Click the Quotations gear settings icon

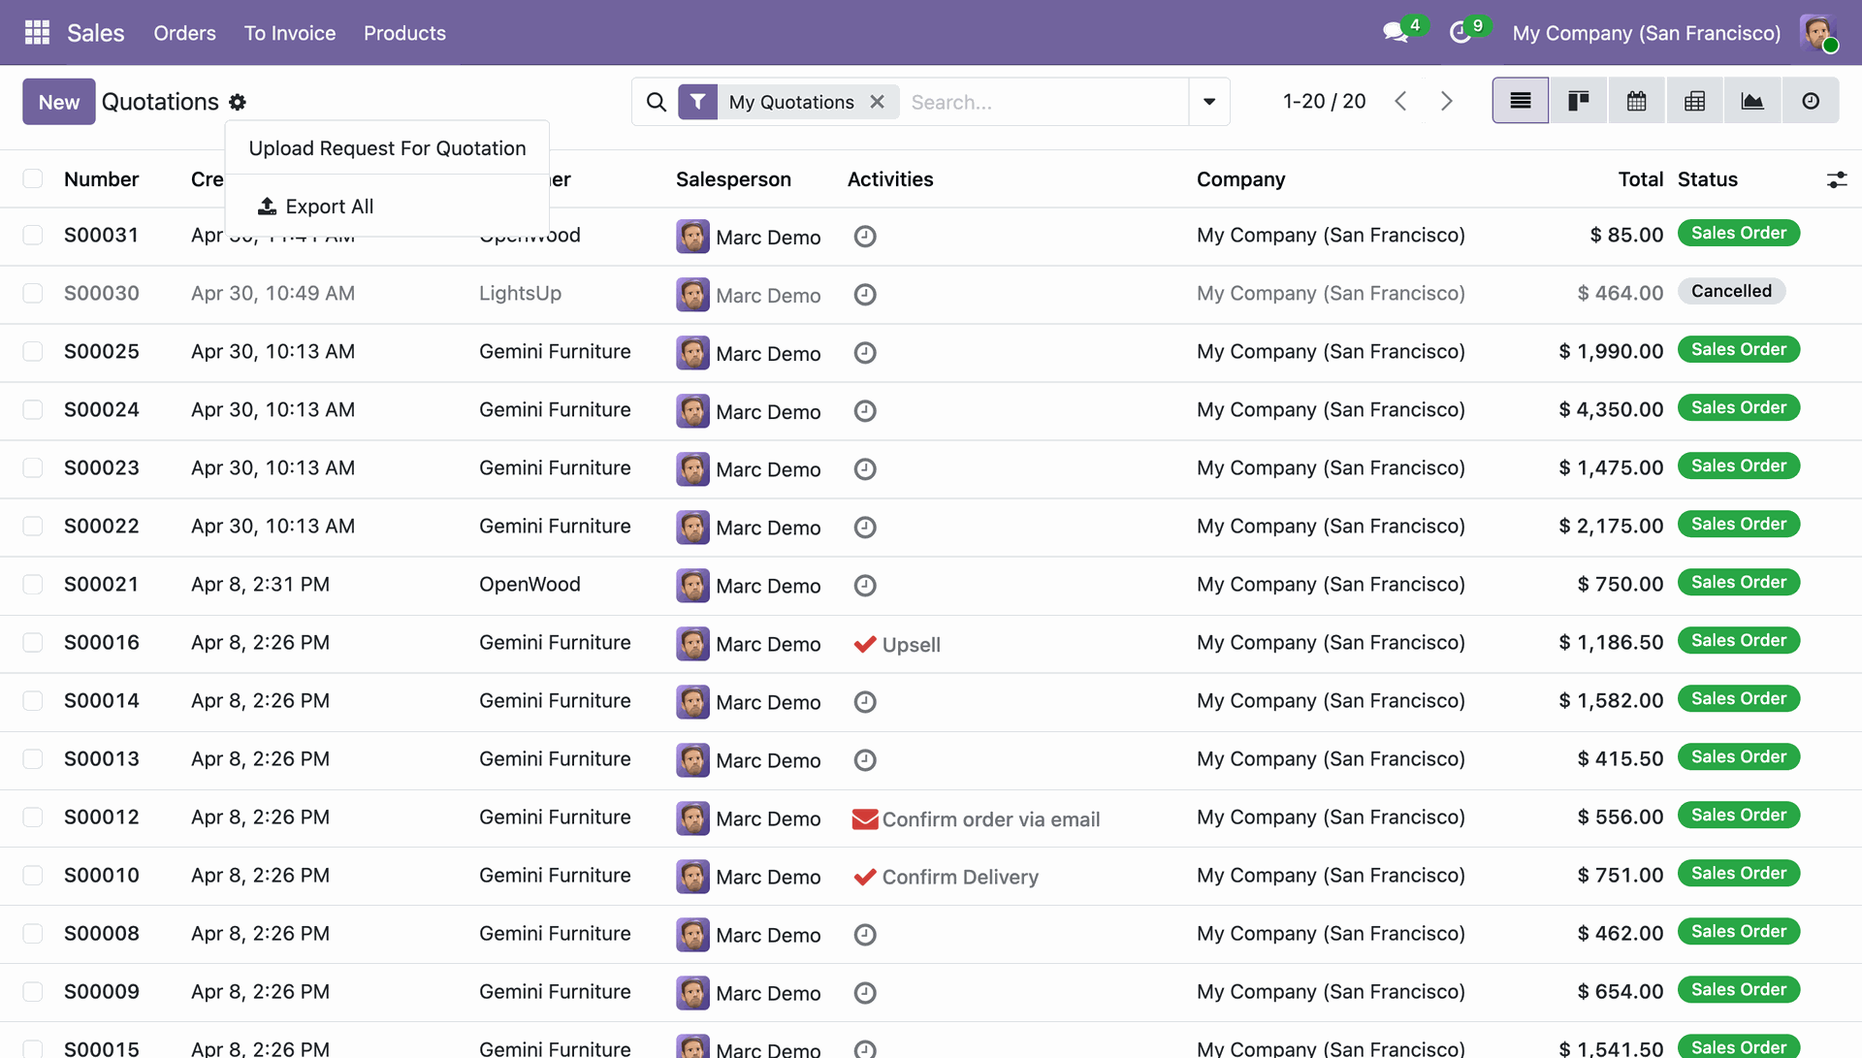[x=238, y=103]
